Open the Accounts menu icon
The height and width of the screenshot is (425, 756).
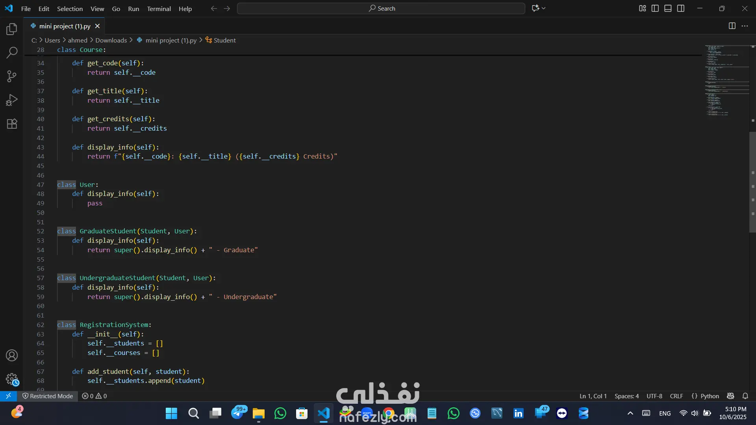coord(12,355)
